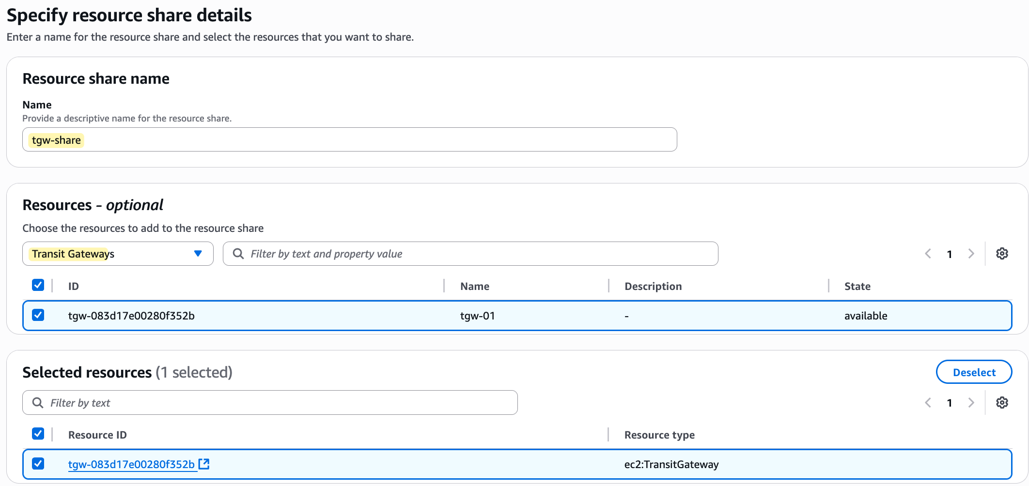Click the Name column header in Resources

coord(475,286)
